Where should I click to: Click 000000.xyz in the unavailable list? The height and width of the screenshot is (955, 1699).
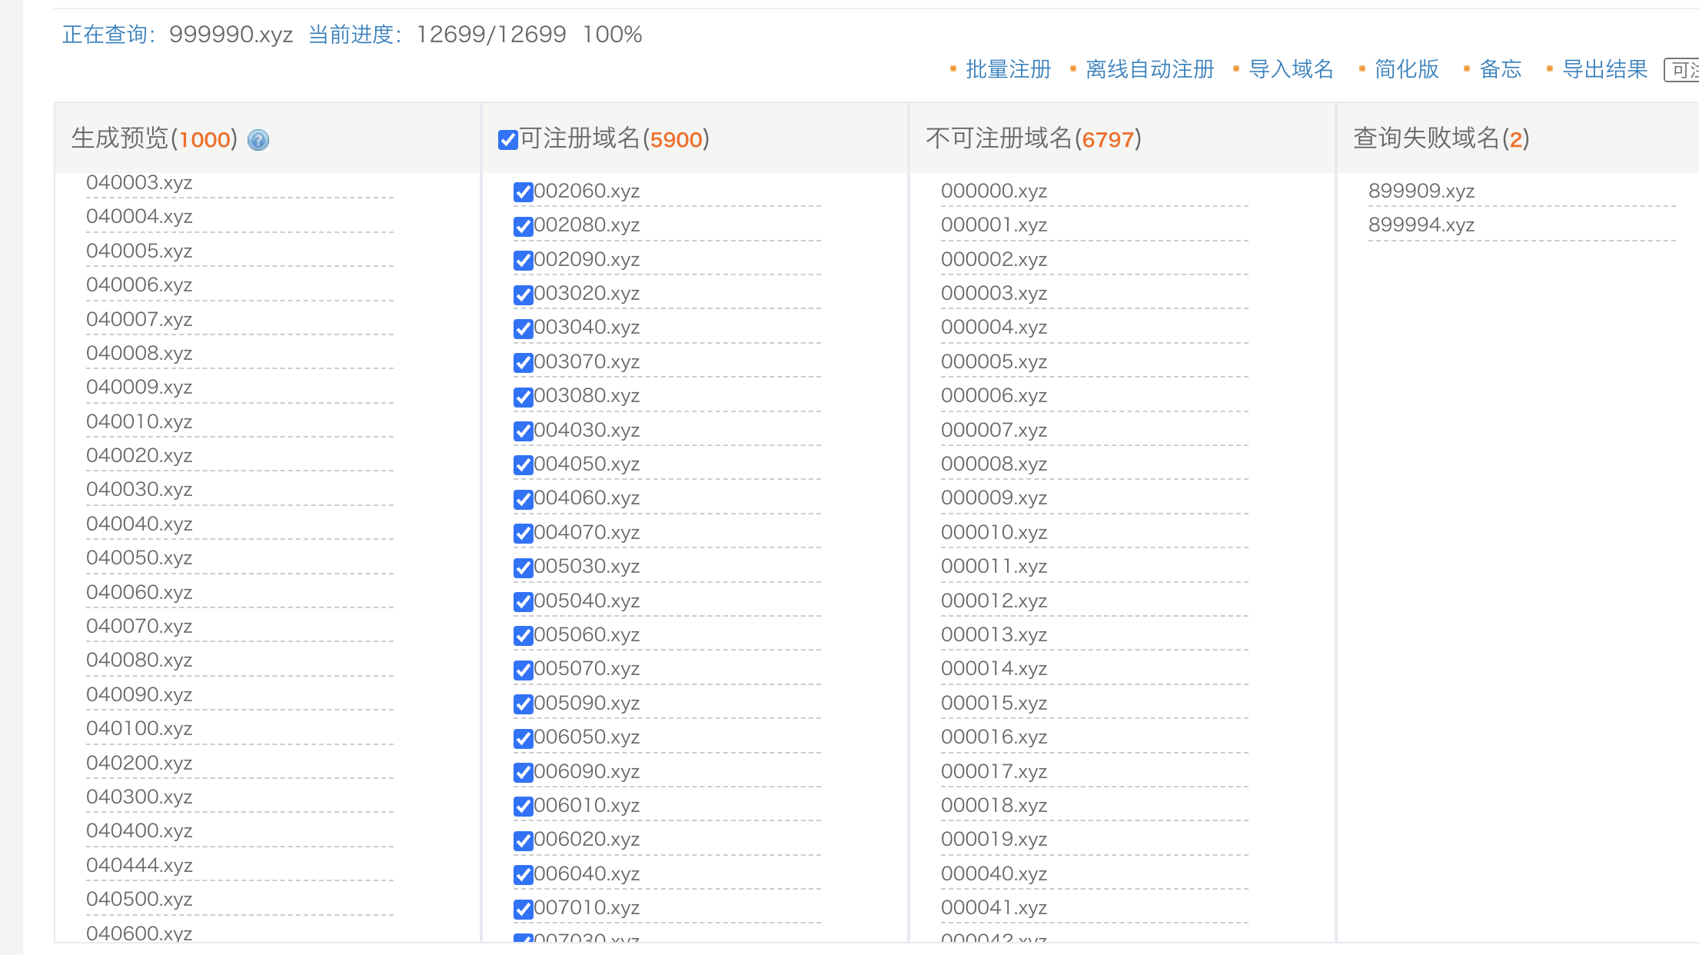pyautogui.click(x=994, y=191)
